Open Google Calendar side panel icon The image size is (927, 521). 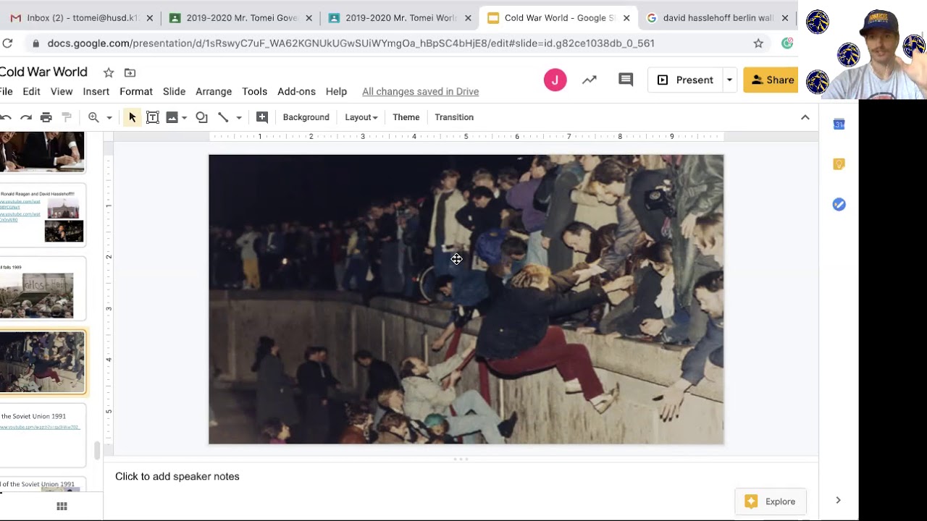pos(839,124)
